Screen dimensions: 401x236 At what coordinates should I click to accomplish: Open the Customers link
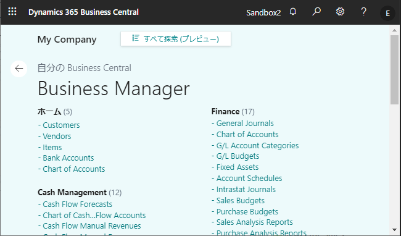pyautogui.click(x=61, y=125)
